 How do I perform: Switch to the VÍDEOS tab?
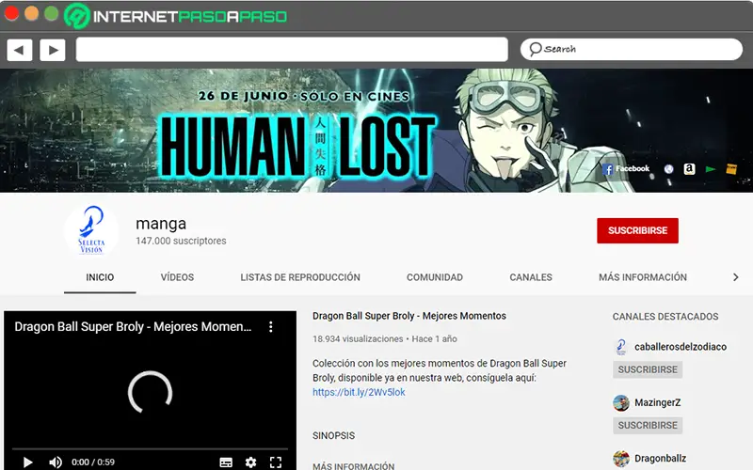[177, 277]
